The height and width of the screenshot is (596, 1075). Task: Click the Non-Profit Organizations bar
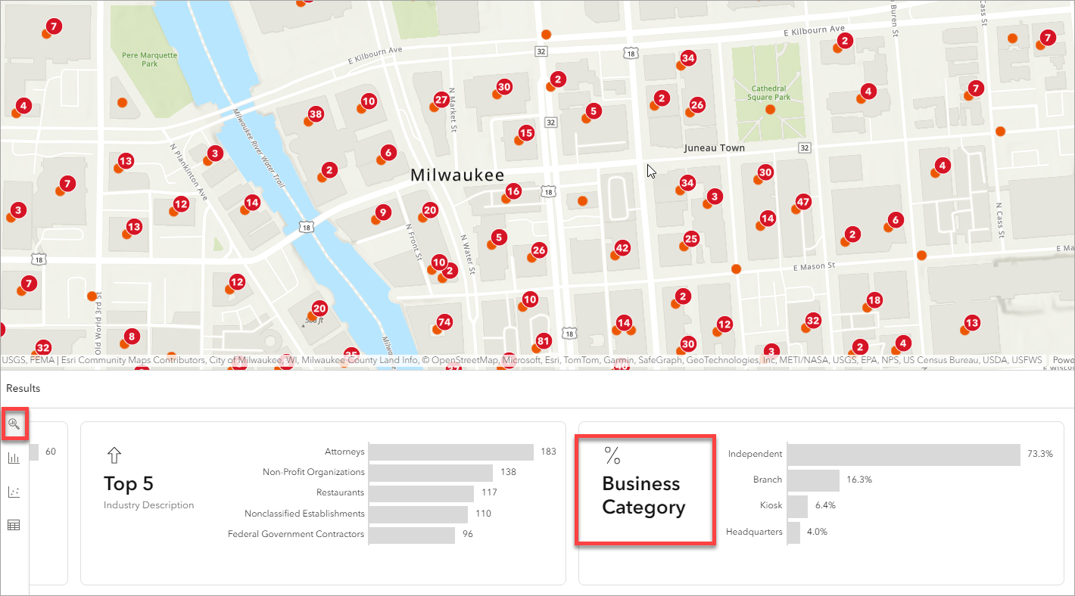pos(432,473)
